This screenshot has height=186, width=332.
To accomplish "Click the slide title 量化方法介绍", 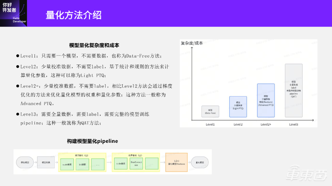I will pos(73,15).
